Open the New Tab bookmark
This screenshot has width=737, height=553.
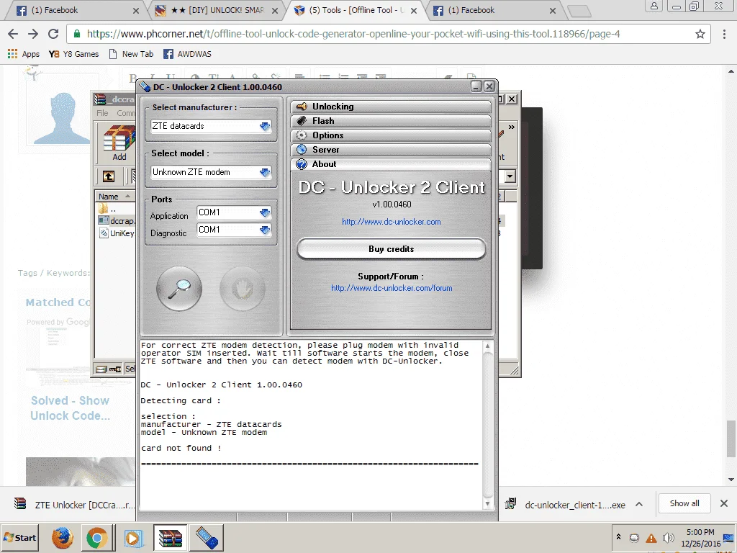tap(131, 54)
